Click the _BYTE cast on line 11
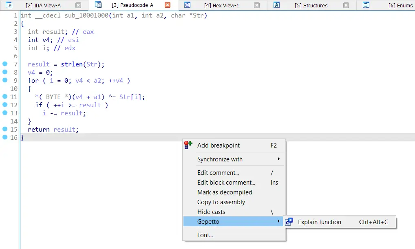The image size is (415, 249). [52, 97]
